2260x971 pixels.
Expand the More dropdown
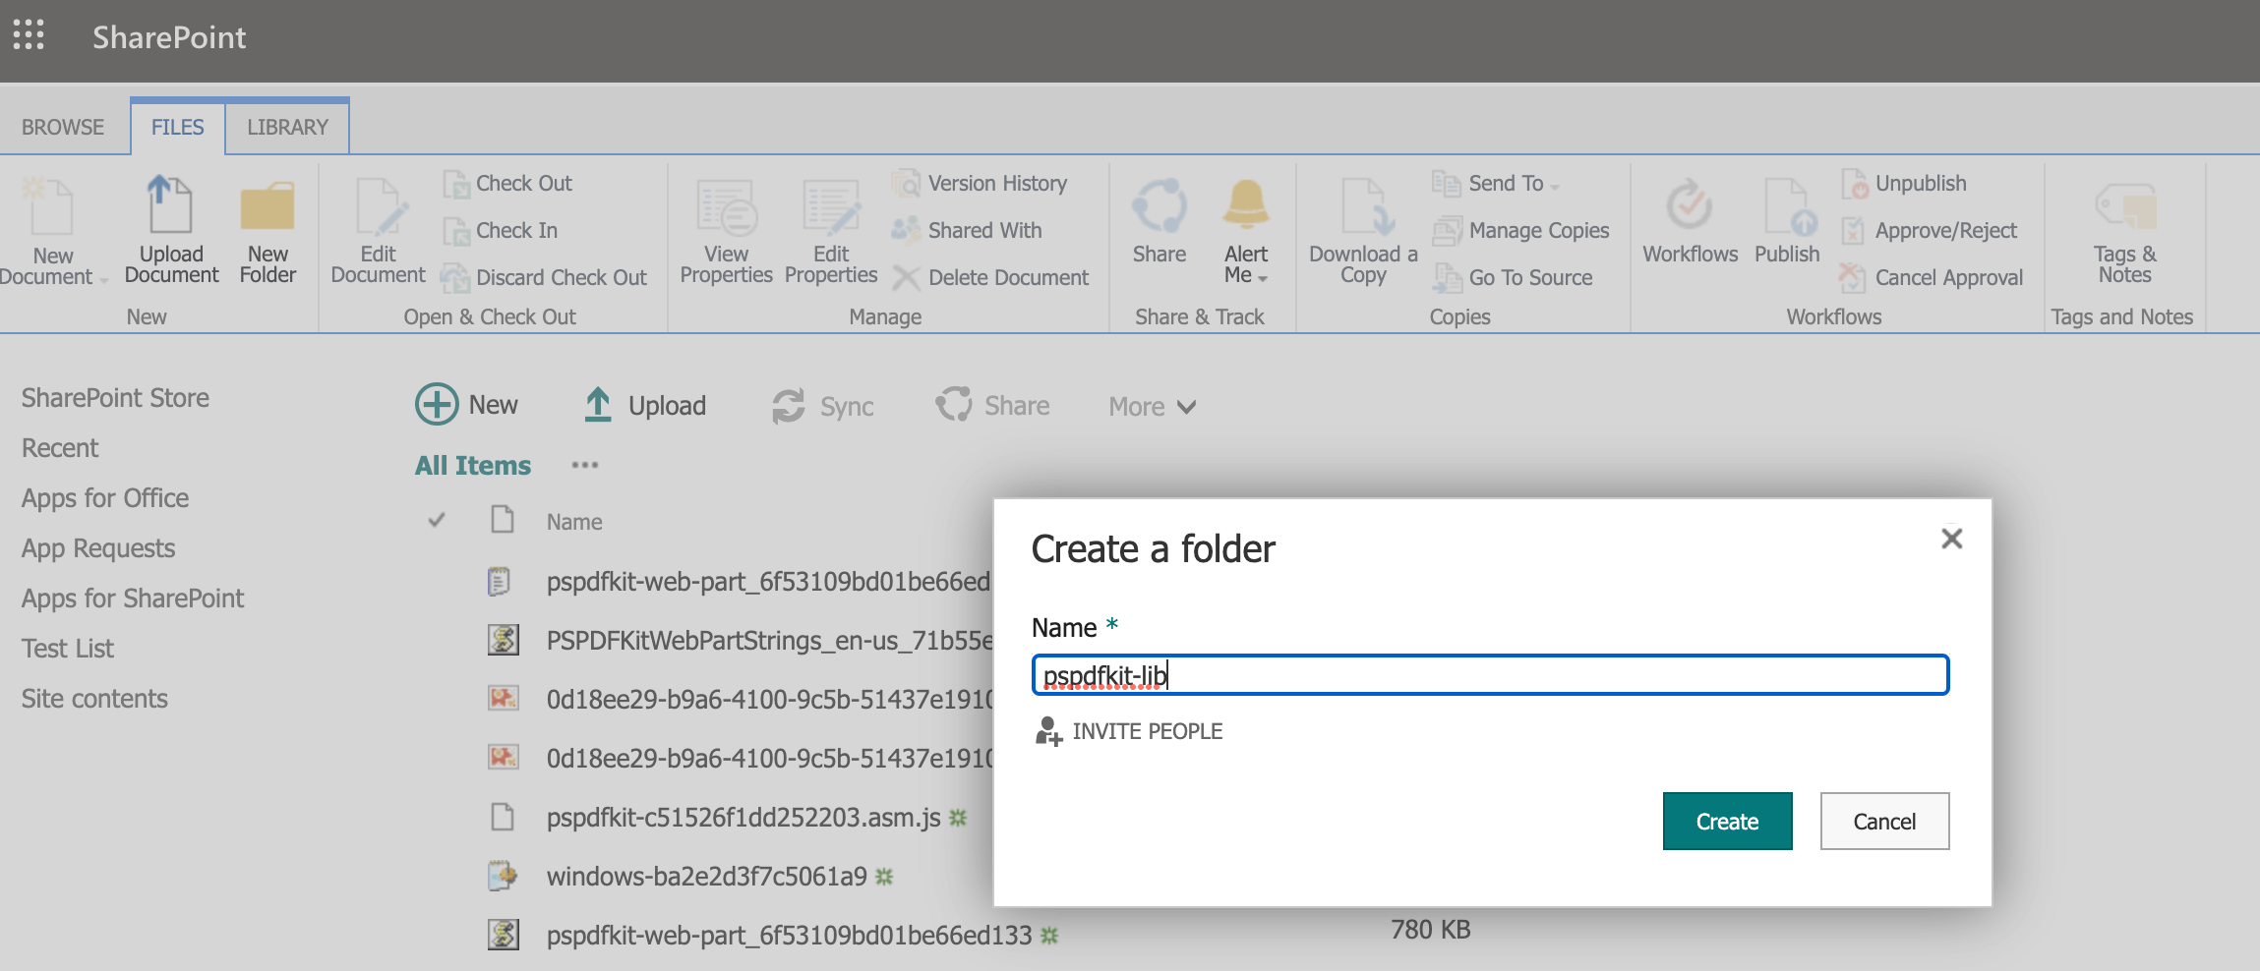[x=1153, y=407]
